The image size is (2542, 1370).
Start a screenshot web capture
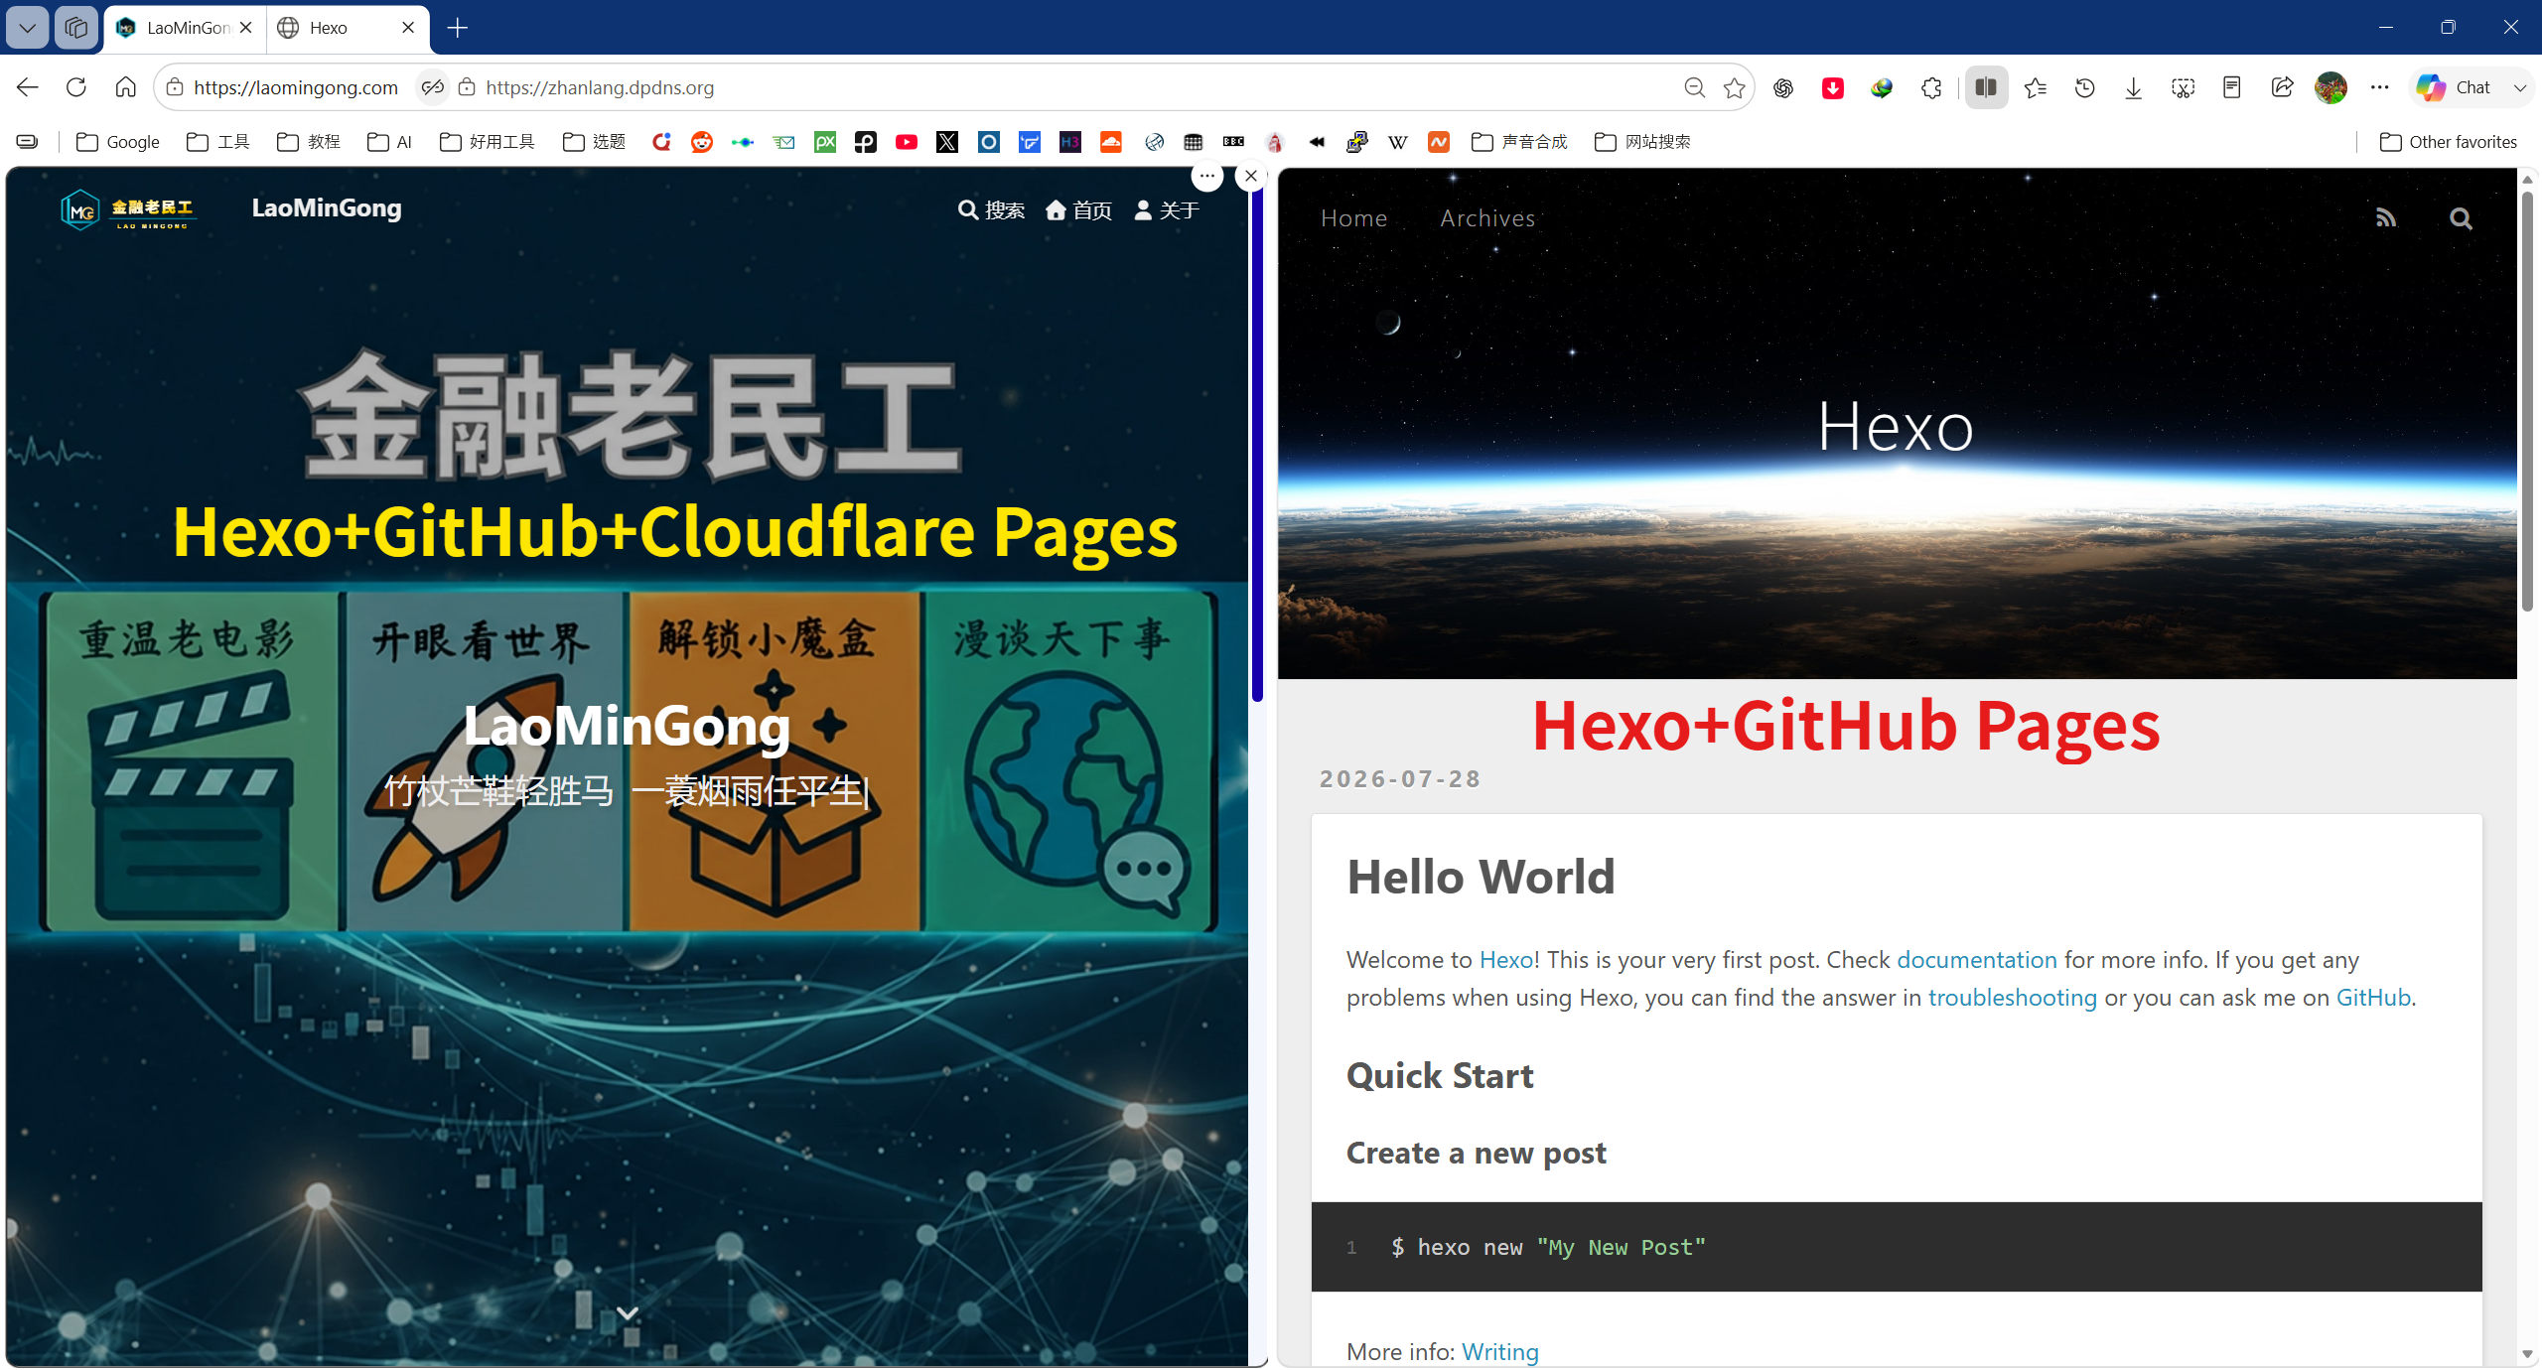(2183, 87)
